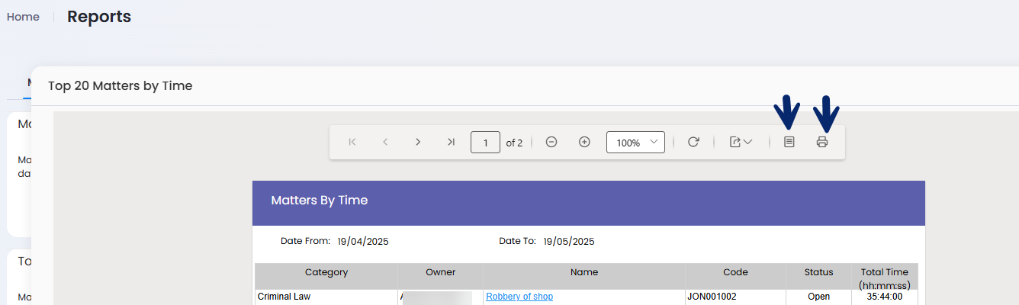
Task: Jump to last report page
Action: [451, 142]
